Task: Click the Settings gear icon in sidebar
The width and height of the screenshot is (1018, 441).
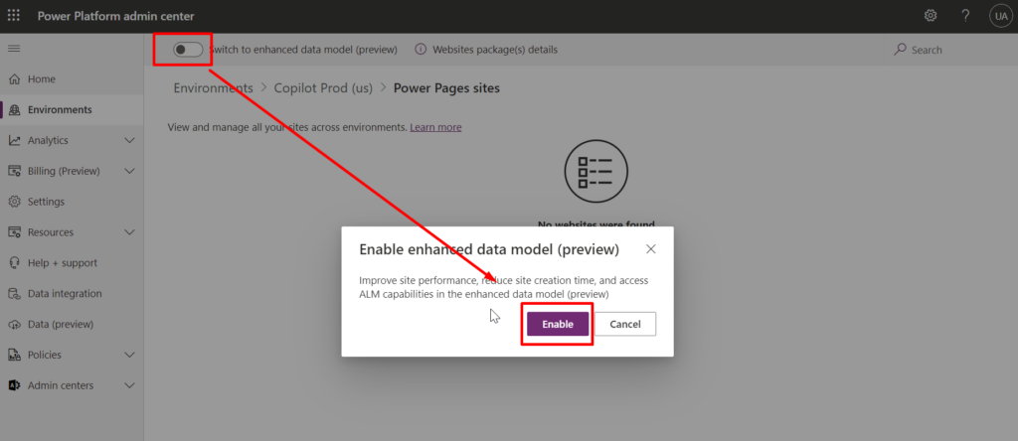Action: [14, 202]
